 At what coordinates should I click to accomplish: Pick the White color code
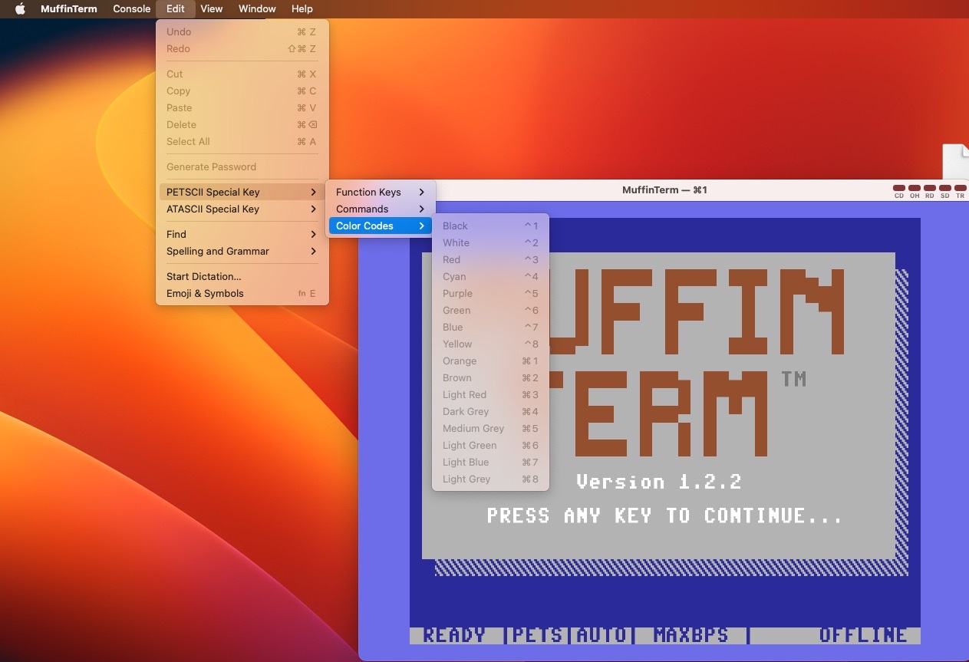[x=491, y=242]
